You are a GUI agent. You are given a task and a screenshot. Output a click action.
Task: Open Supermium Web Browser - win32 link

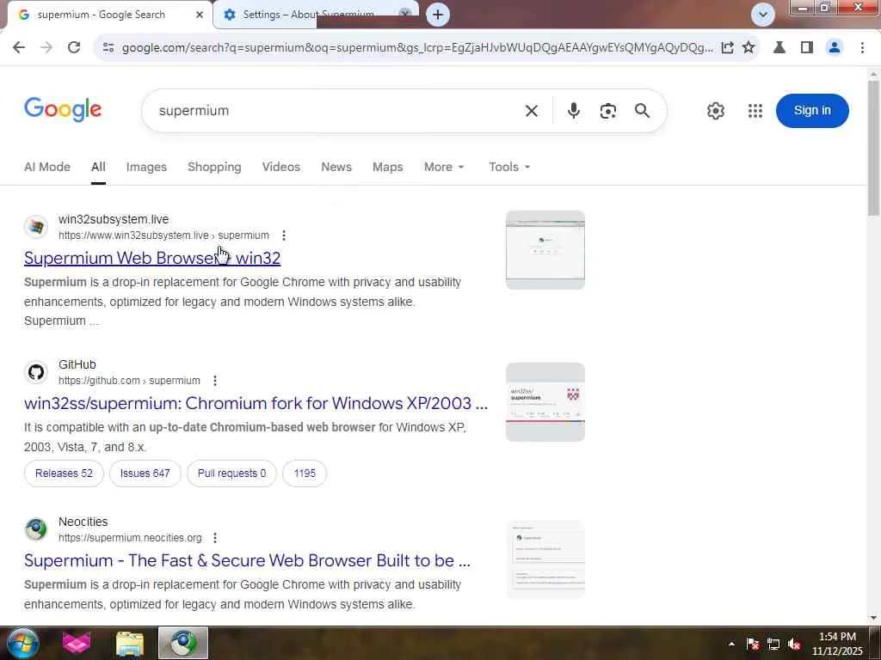point(152,258)
